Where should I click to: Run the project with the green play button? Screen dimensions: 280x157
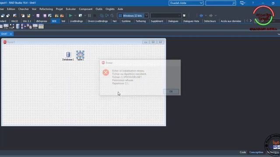coord(70,16)
